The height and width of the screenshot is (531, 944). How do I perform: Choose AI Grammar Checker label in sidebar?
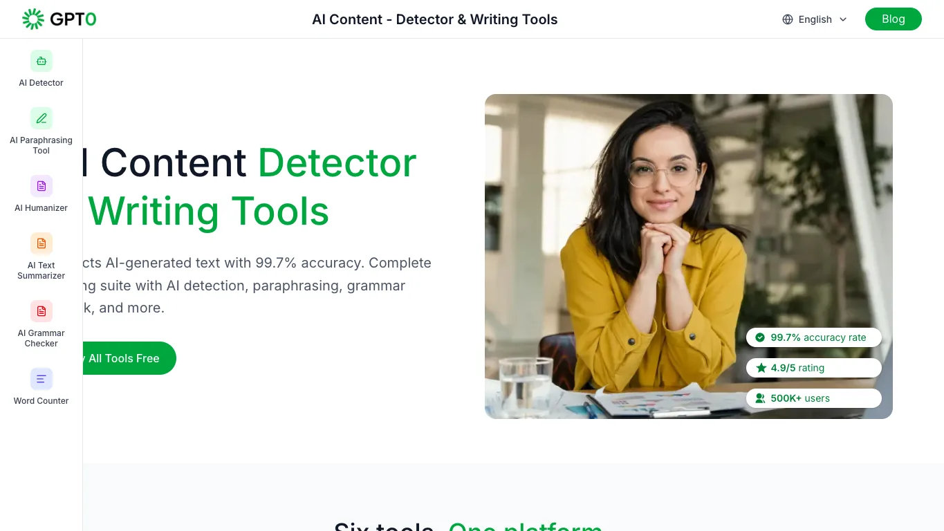coord(41,338)
